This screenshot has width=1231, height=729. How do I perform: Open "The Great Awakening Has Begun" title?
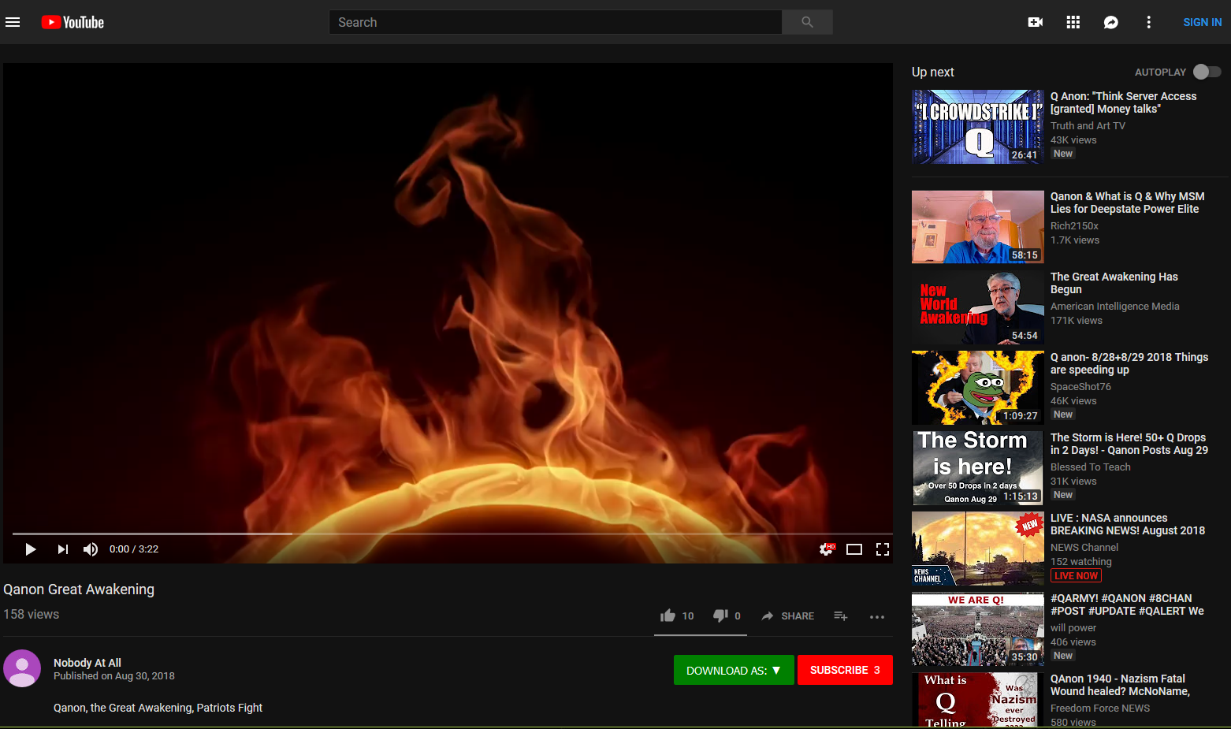coord(1114,283)
